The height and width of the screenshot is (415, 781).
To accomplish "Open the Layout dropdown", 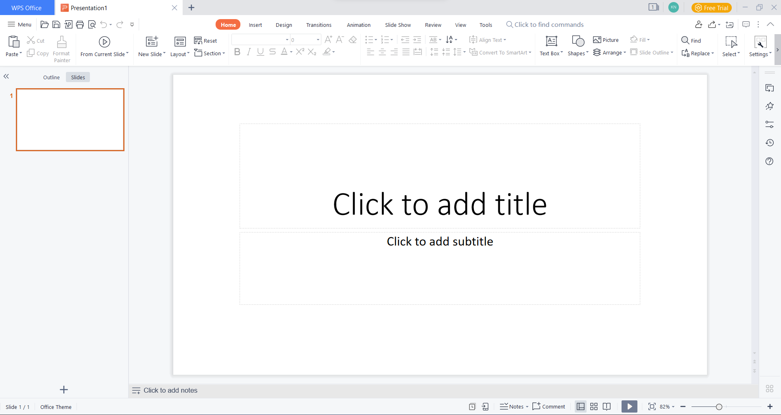I will 180,46.
